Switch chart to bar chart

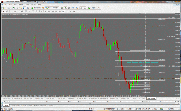[x=62, y=8]
